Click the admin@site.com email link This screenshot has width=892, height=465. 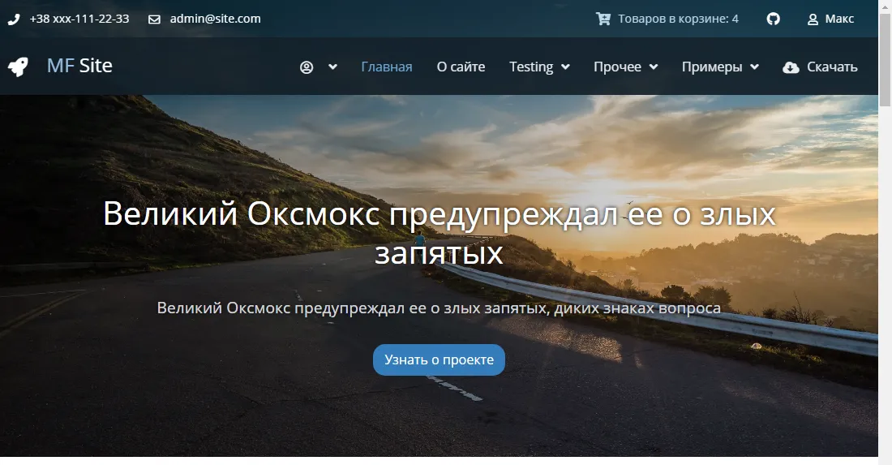(x=215, y=19)
